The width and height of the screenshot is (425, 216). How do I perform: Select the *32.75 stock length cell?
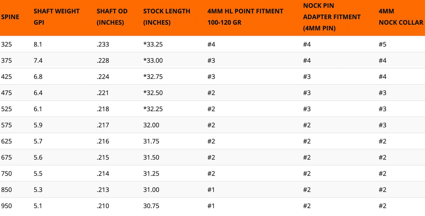point(153,77)
